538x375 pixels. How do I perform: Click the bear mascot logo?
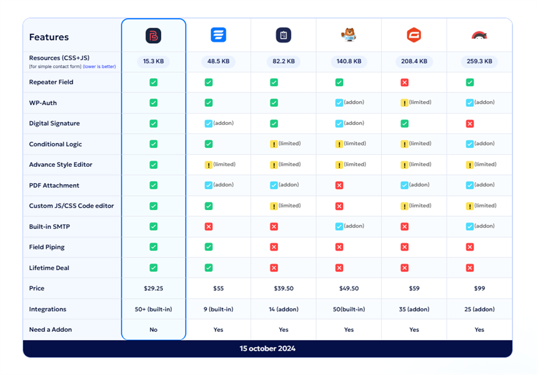(349, 35)
